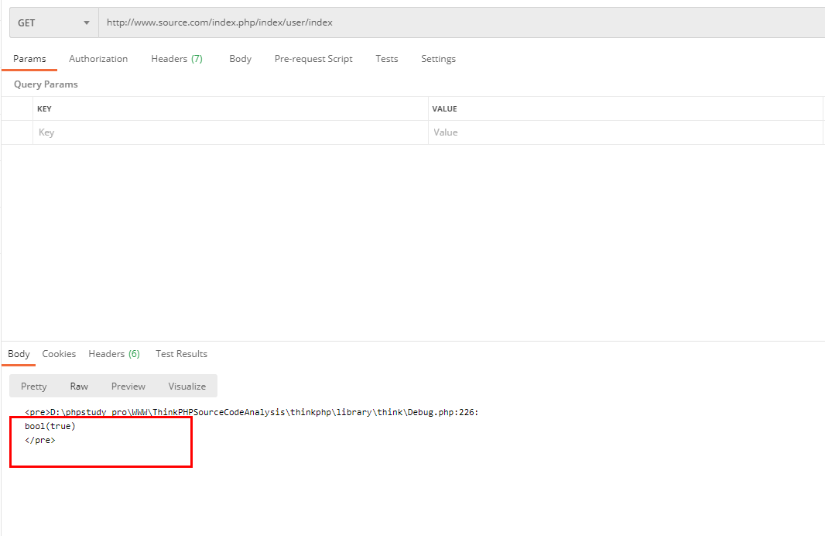Click the KEY column header
The image size is (825, 536).
[x=44, y=109]
